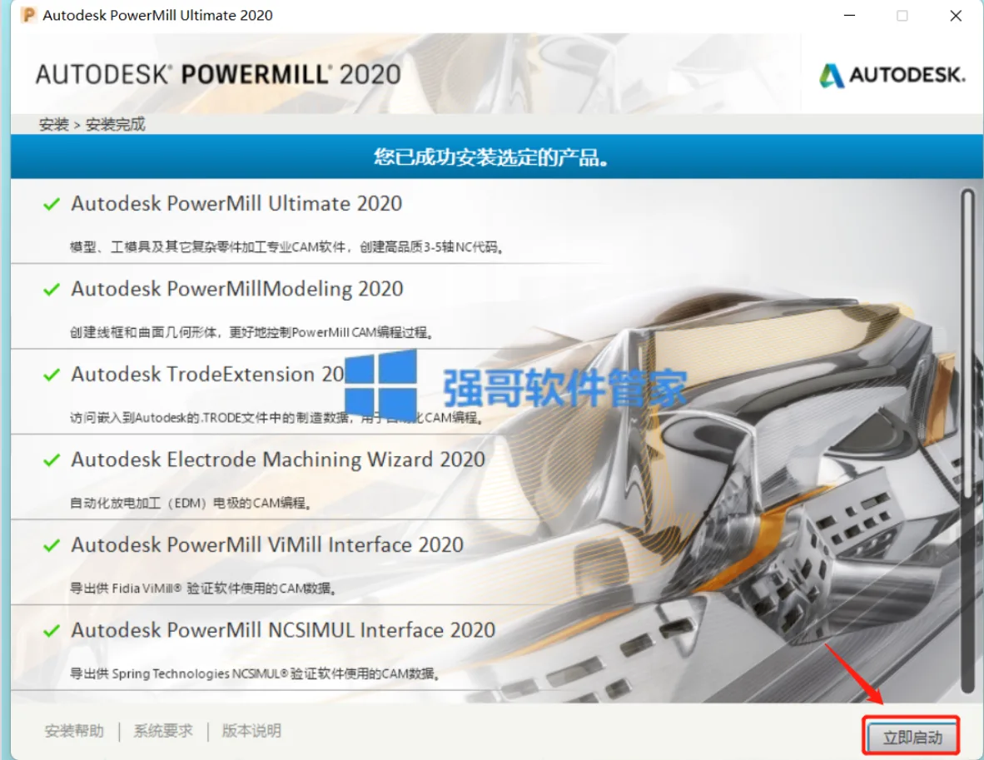
Task: Click description mentioning .TRODE文件
Action: pyautogui.click(x=276, y=418)
